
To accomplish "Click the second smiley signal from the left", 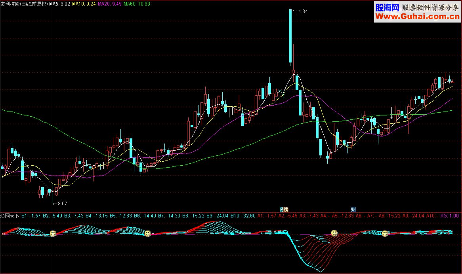I will click(x=148, y=233).
